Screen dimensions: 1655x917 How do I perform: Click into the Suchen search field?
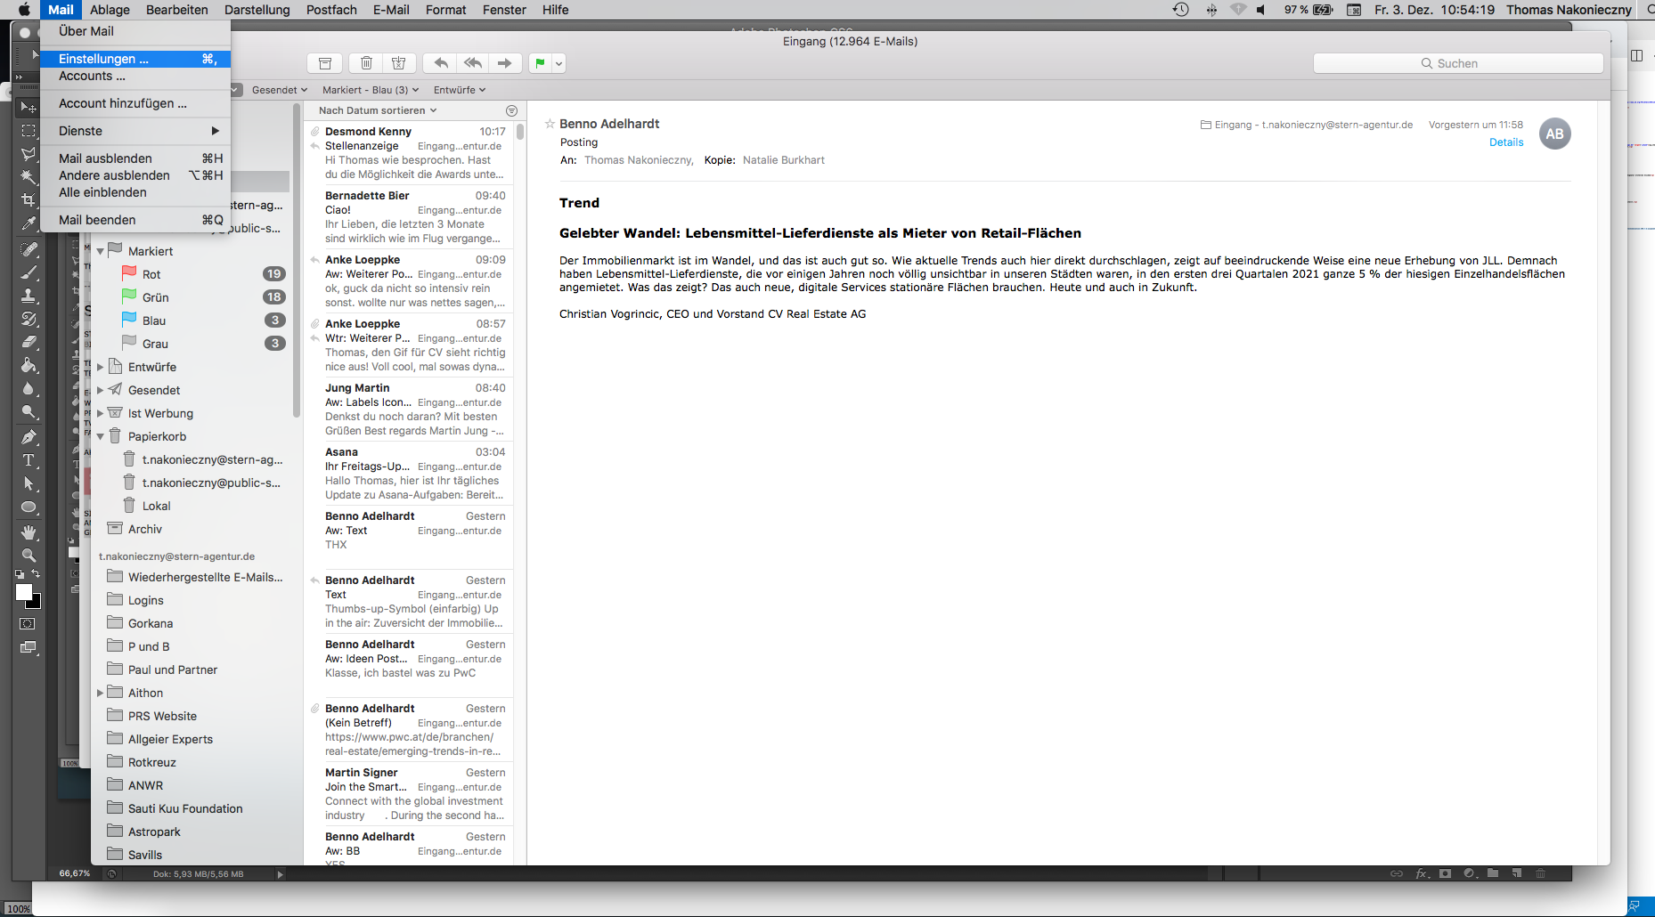click(x=1457, y=63)
